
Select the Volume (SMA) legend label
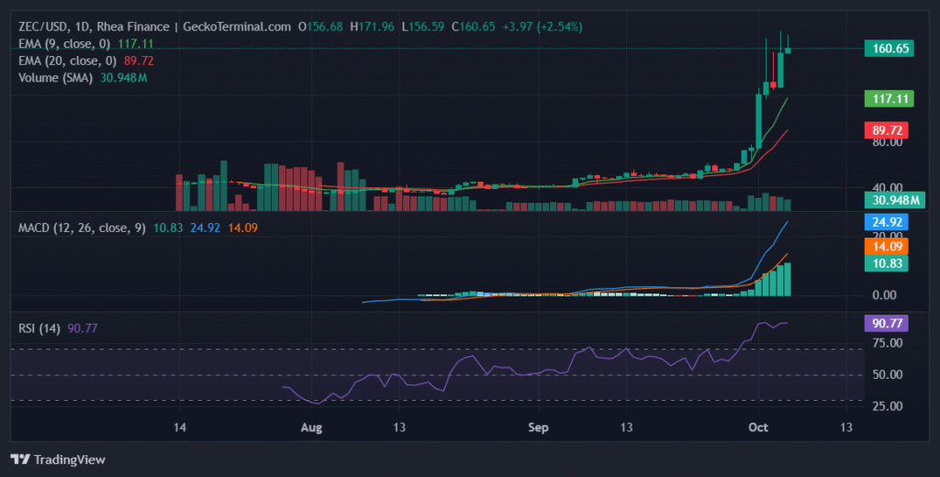(55, 78)
